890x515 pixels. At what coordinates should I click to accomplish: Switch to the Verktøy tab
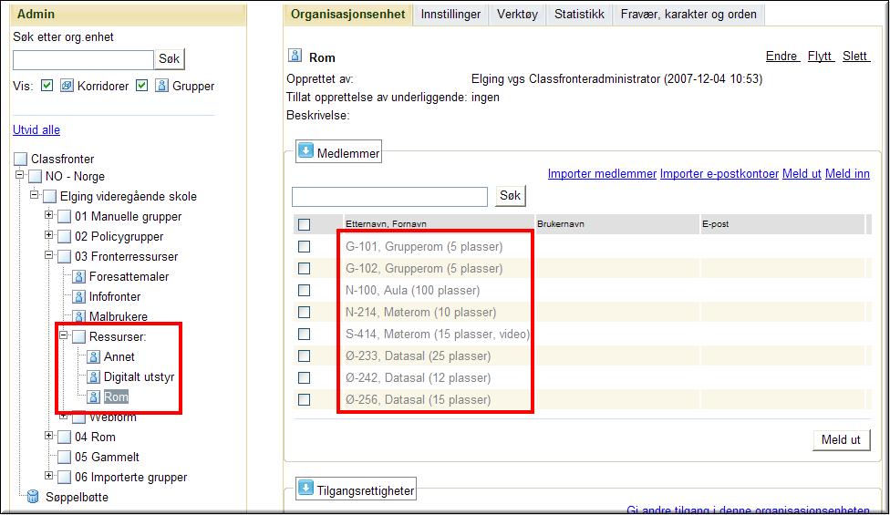(517, 15)
